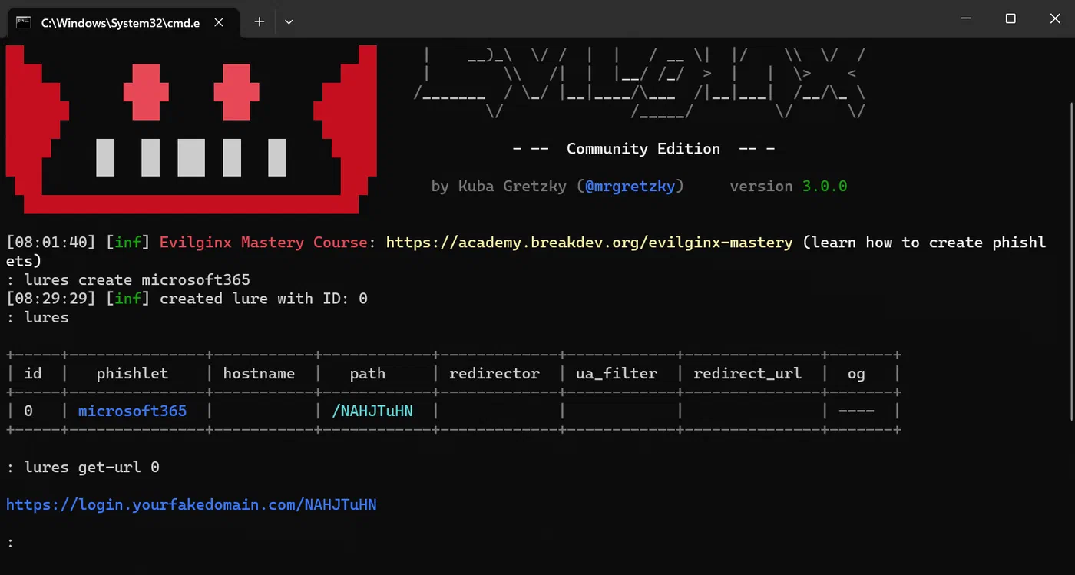
Task: Click the red pixel-art Evilginx logo
Action: coord(191,129)
